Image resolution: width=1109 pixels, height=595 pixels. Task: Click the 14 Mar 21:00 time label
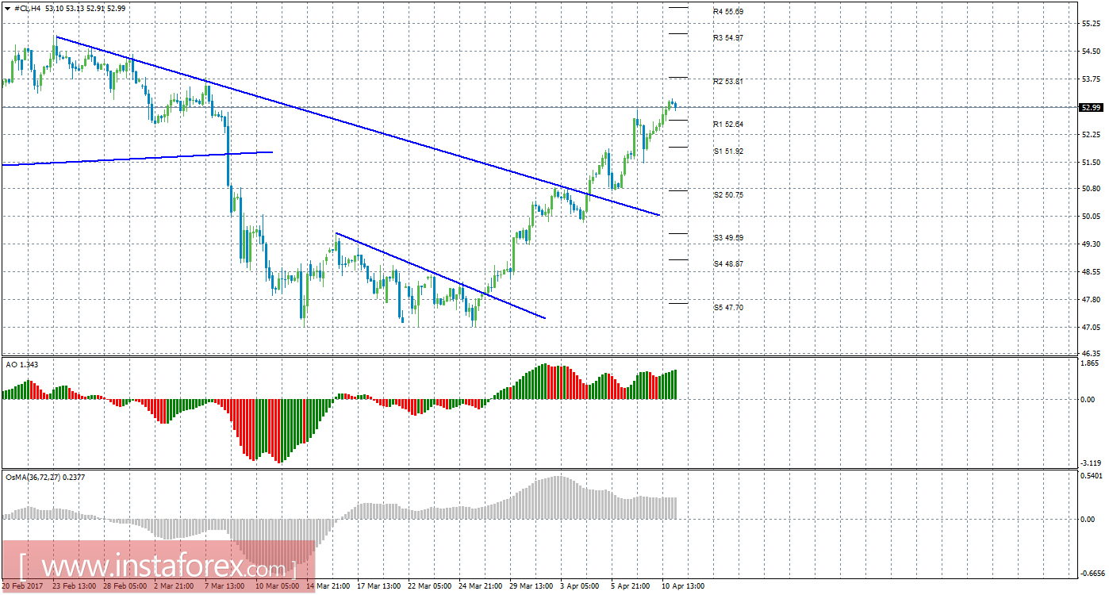(328, 587)
